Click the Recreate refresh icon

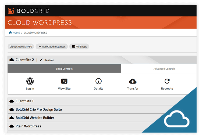[x=167, y=81]
